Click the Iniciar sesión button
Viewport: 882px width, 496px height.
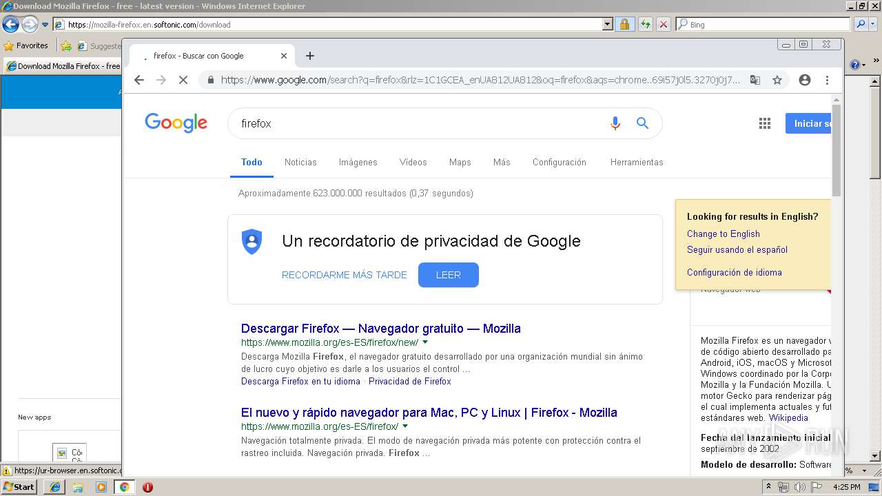click(808, 123)
